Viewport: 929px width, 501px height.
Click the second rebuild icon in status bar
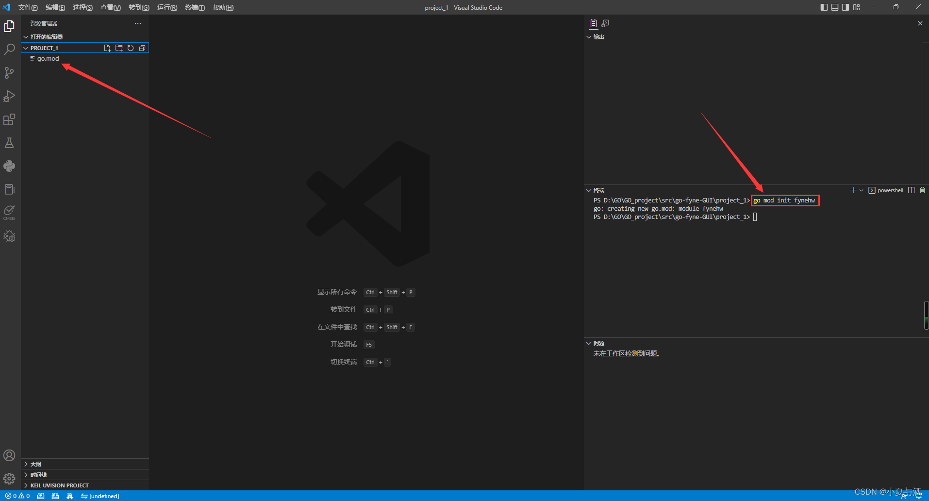[x=55, y=496]
